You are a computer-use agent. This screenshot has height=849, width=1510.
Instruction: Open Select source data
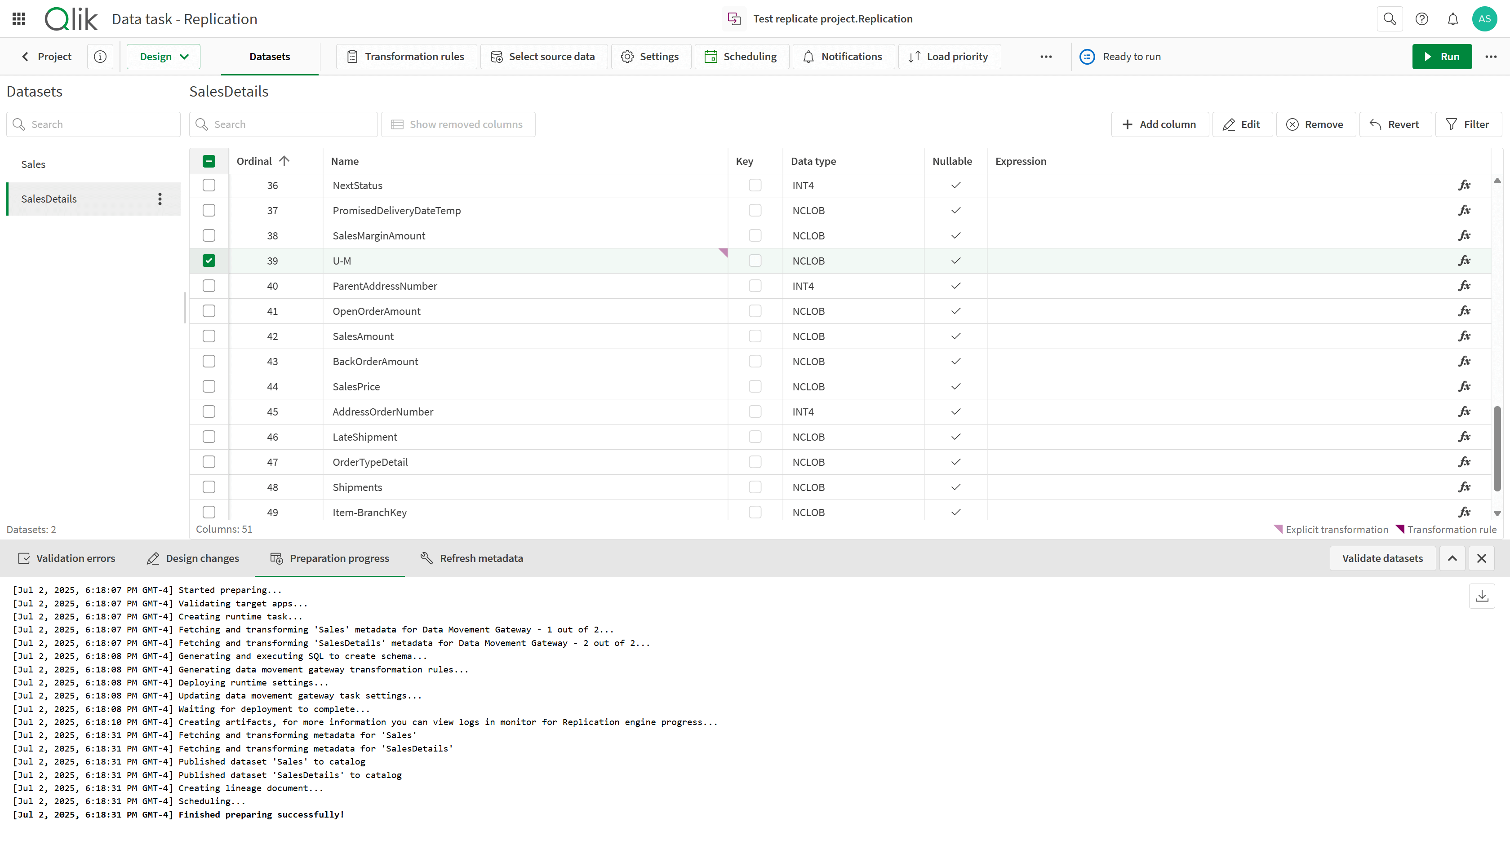coord(543,56)
